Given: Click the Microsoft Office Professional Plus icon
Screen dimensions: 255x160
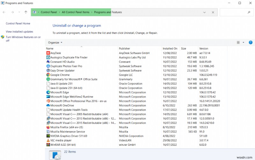Looking at the screenshot, I should point(48,101).
